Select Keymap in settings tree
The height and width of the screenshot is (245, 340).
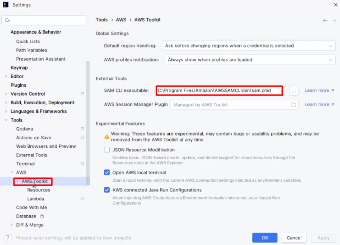(x=19, y=68)
